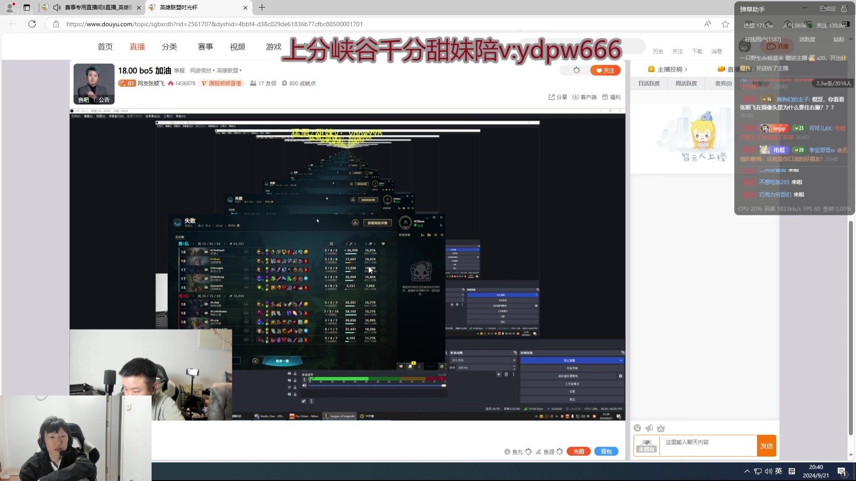Send the chat message with 发送

pyautogui.click(x=767, y=446)
